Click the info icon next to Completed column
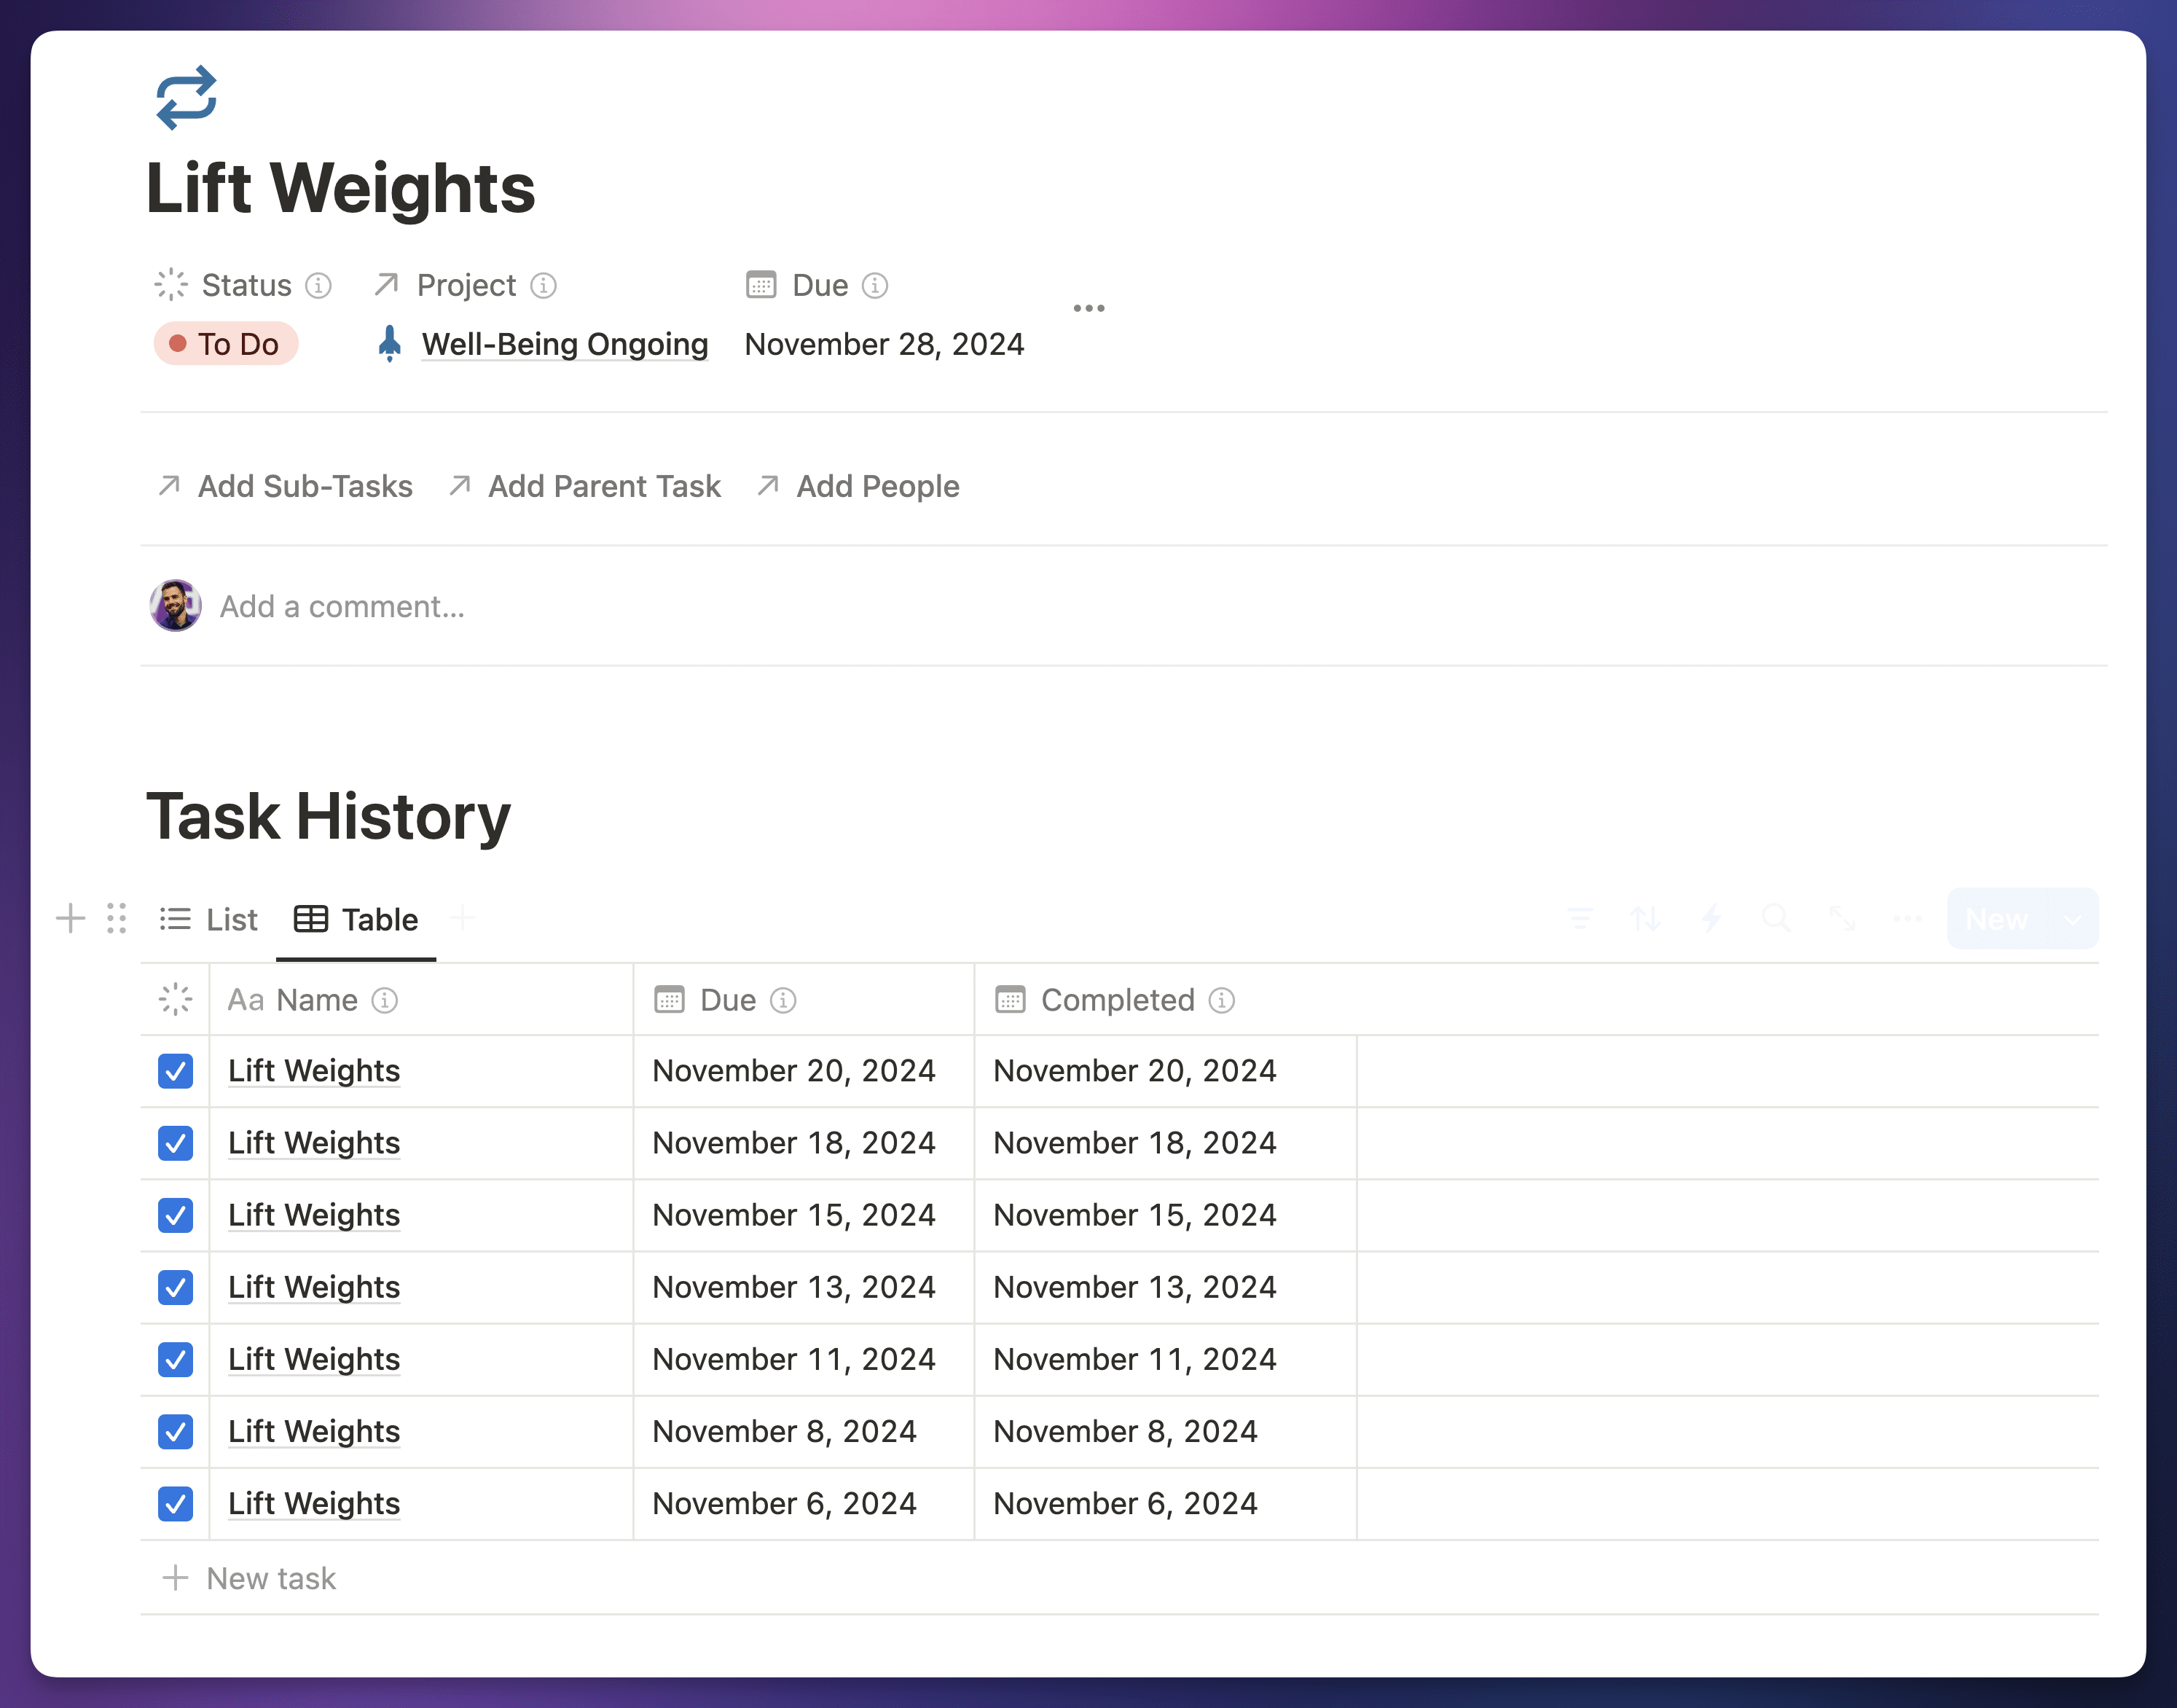The height and width of the screenshot is (1708, 2177). [x=1222, y=1000]
